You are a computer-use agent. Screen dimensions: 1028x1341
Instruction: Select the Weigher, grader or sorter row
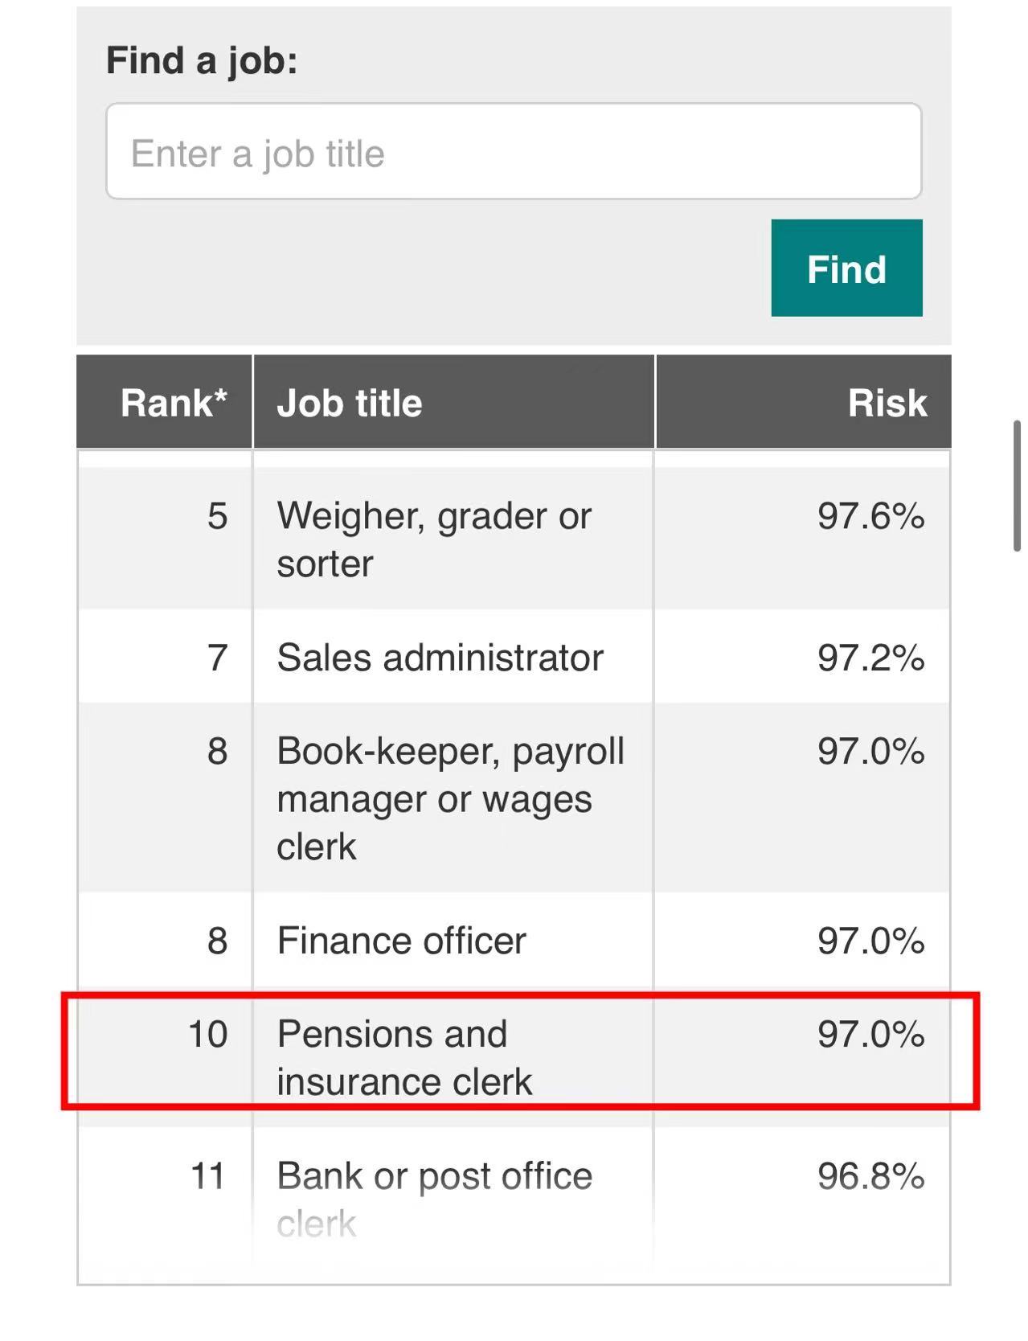pyautogui.click(x=434, y=539)
